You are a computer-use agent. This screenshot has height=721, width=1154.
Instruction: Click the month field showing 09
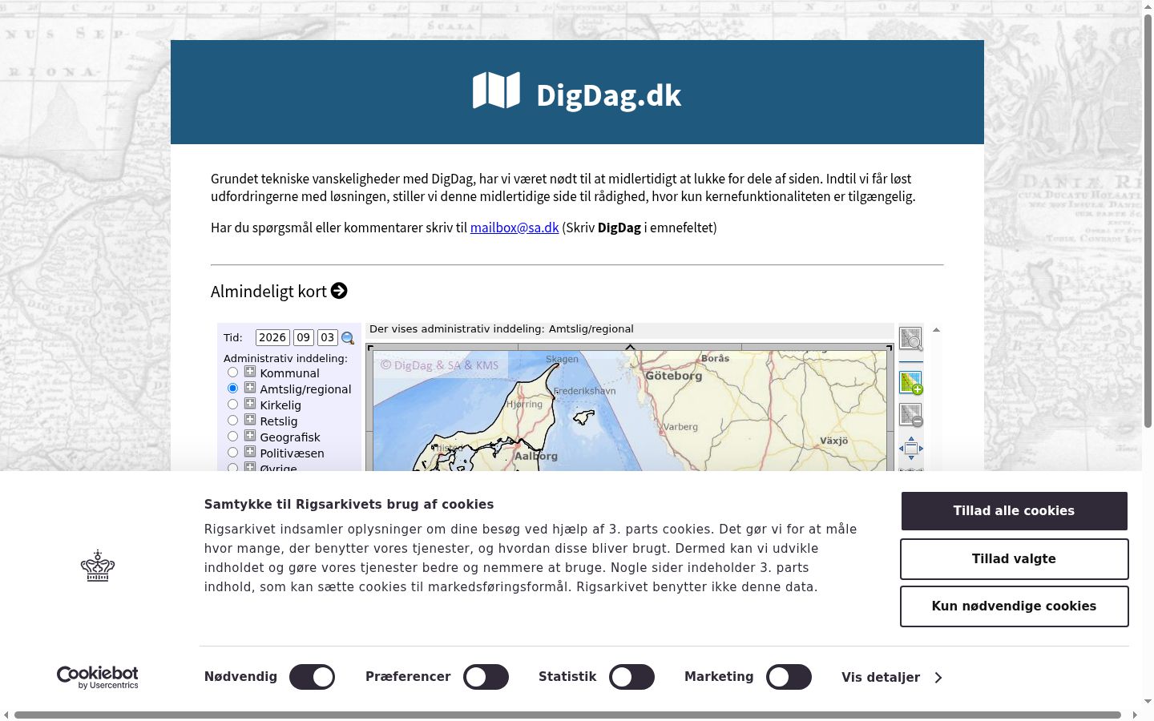(303, 338)
